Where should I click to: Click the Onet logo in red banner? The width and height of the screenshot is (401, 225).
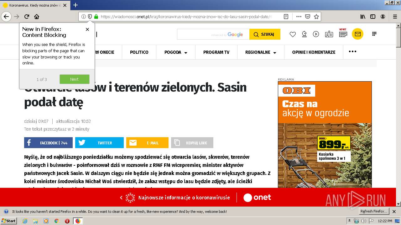(x=257, y=197)
